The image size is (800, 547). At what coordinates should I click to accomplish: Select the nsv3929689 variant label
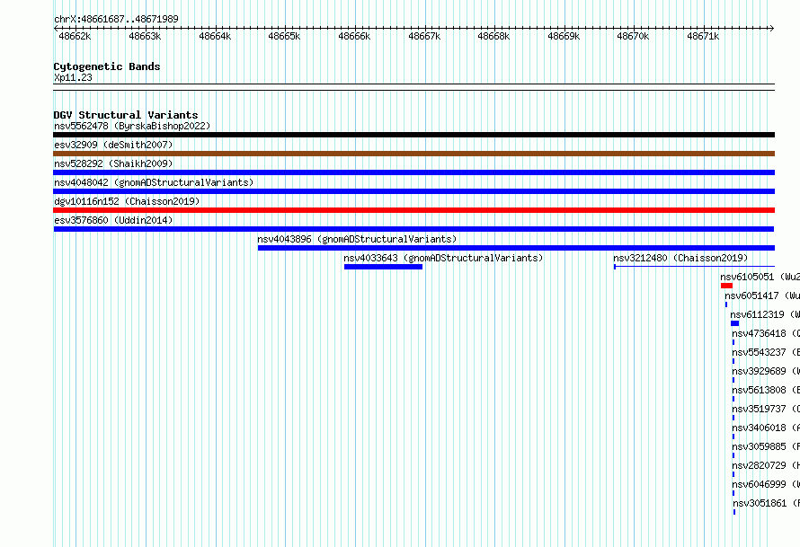766,371
